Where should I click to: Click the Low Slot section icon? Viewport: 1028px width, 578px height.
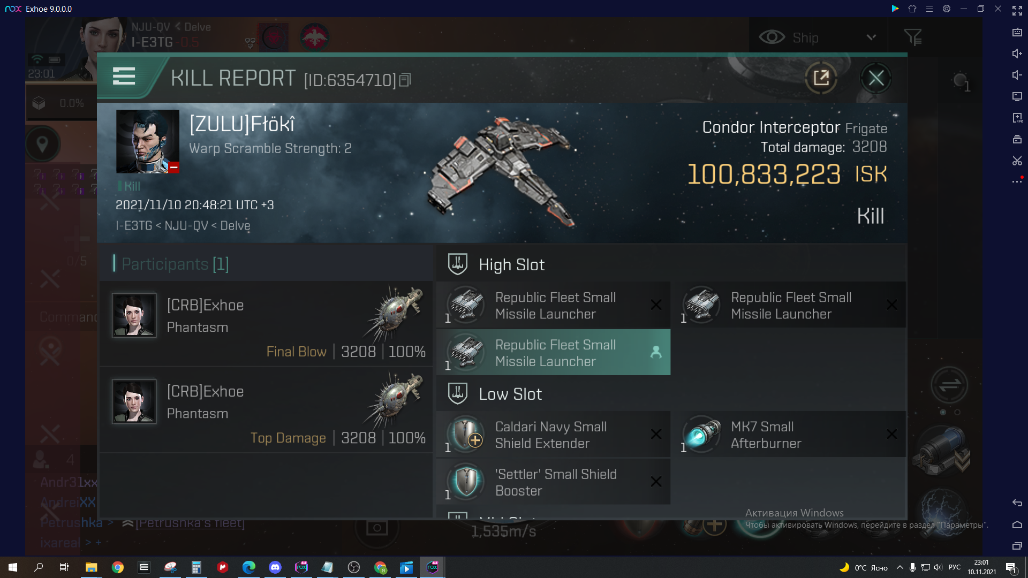(458, 394)
